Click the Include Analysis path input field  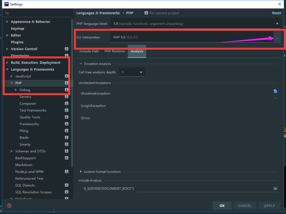205,189
